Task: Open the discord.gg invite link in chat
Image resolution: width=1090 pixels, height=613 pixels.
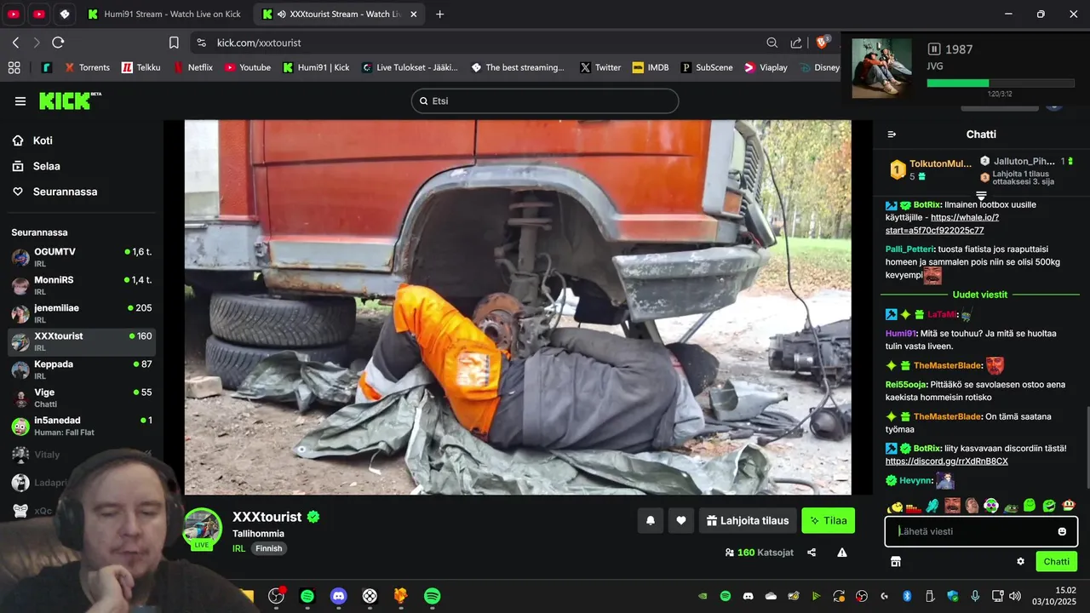Action: tap(946, 461)
